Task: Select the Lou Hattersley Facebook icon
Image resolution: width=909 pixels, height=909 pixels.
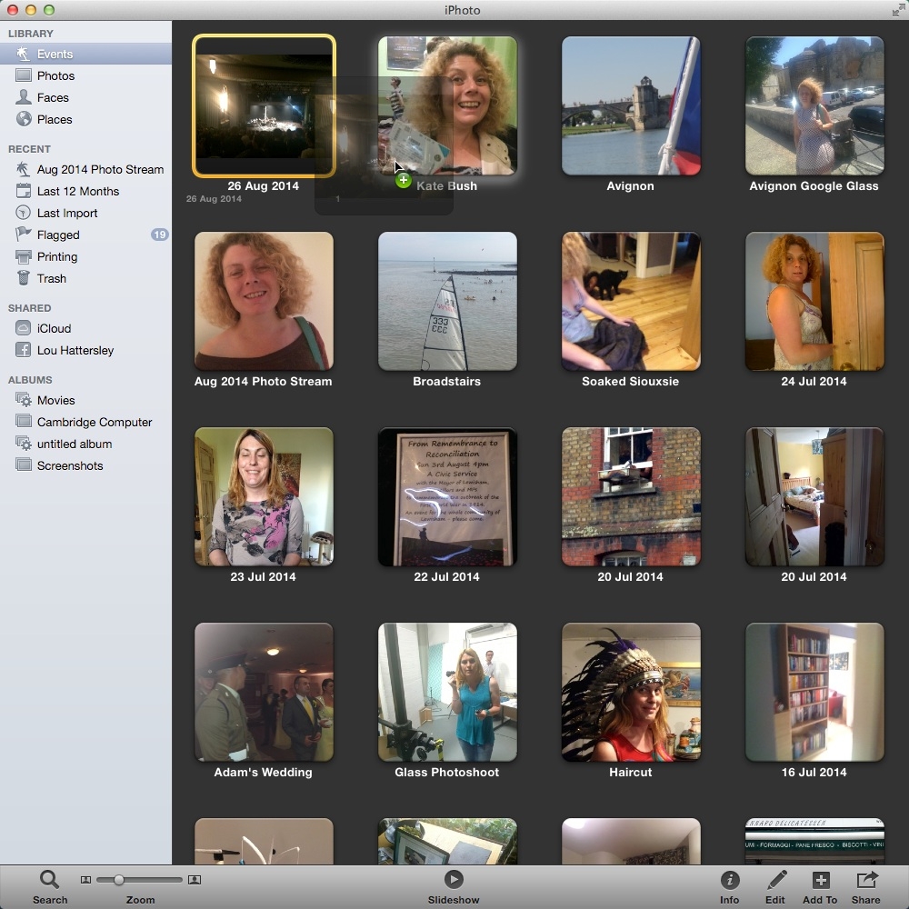Action: point(24,350)
